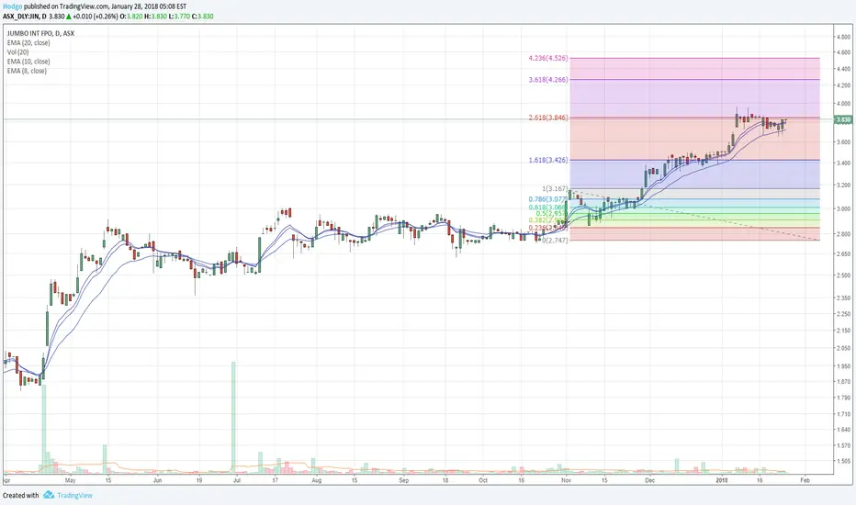Viewport: 856px width, 505px height.
Task: Click the Jul label on the date axis
Action: pyautogui.click(x=237, y=480)
